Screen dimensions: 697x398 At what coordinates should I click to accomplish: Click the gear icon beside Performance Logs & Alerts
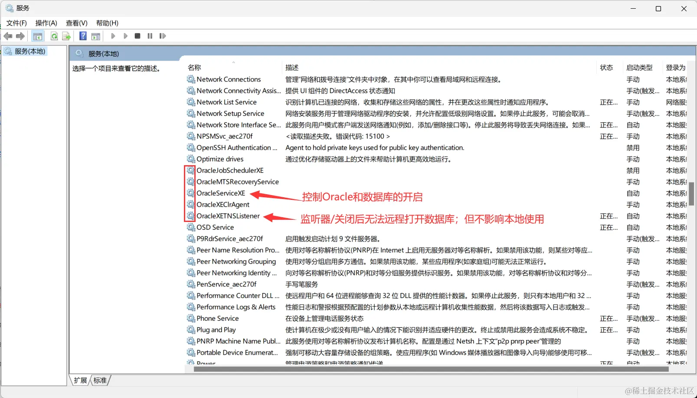(x=191, y=307)
